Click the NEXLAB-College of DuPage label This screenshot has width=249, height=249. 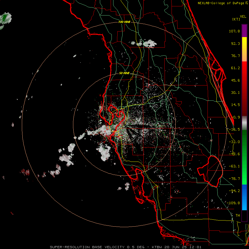coord(222,3)
